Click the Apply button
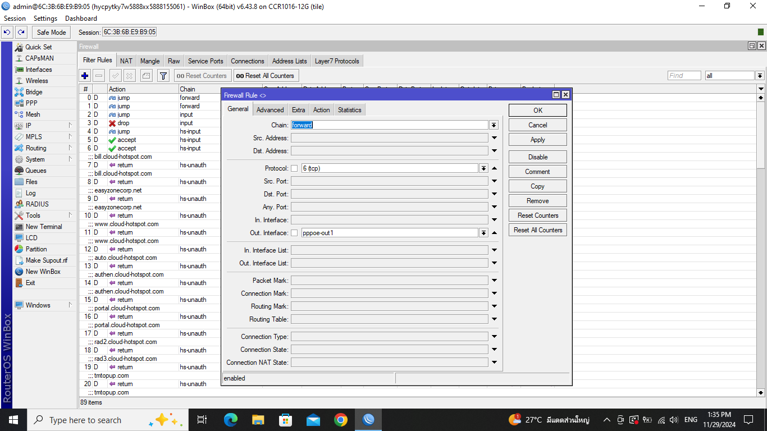The height and width of the screenshot is (431, 767). (x=538, y=140)
